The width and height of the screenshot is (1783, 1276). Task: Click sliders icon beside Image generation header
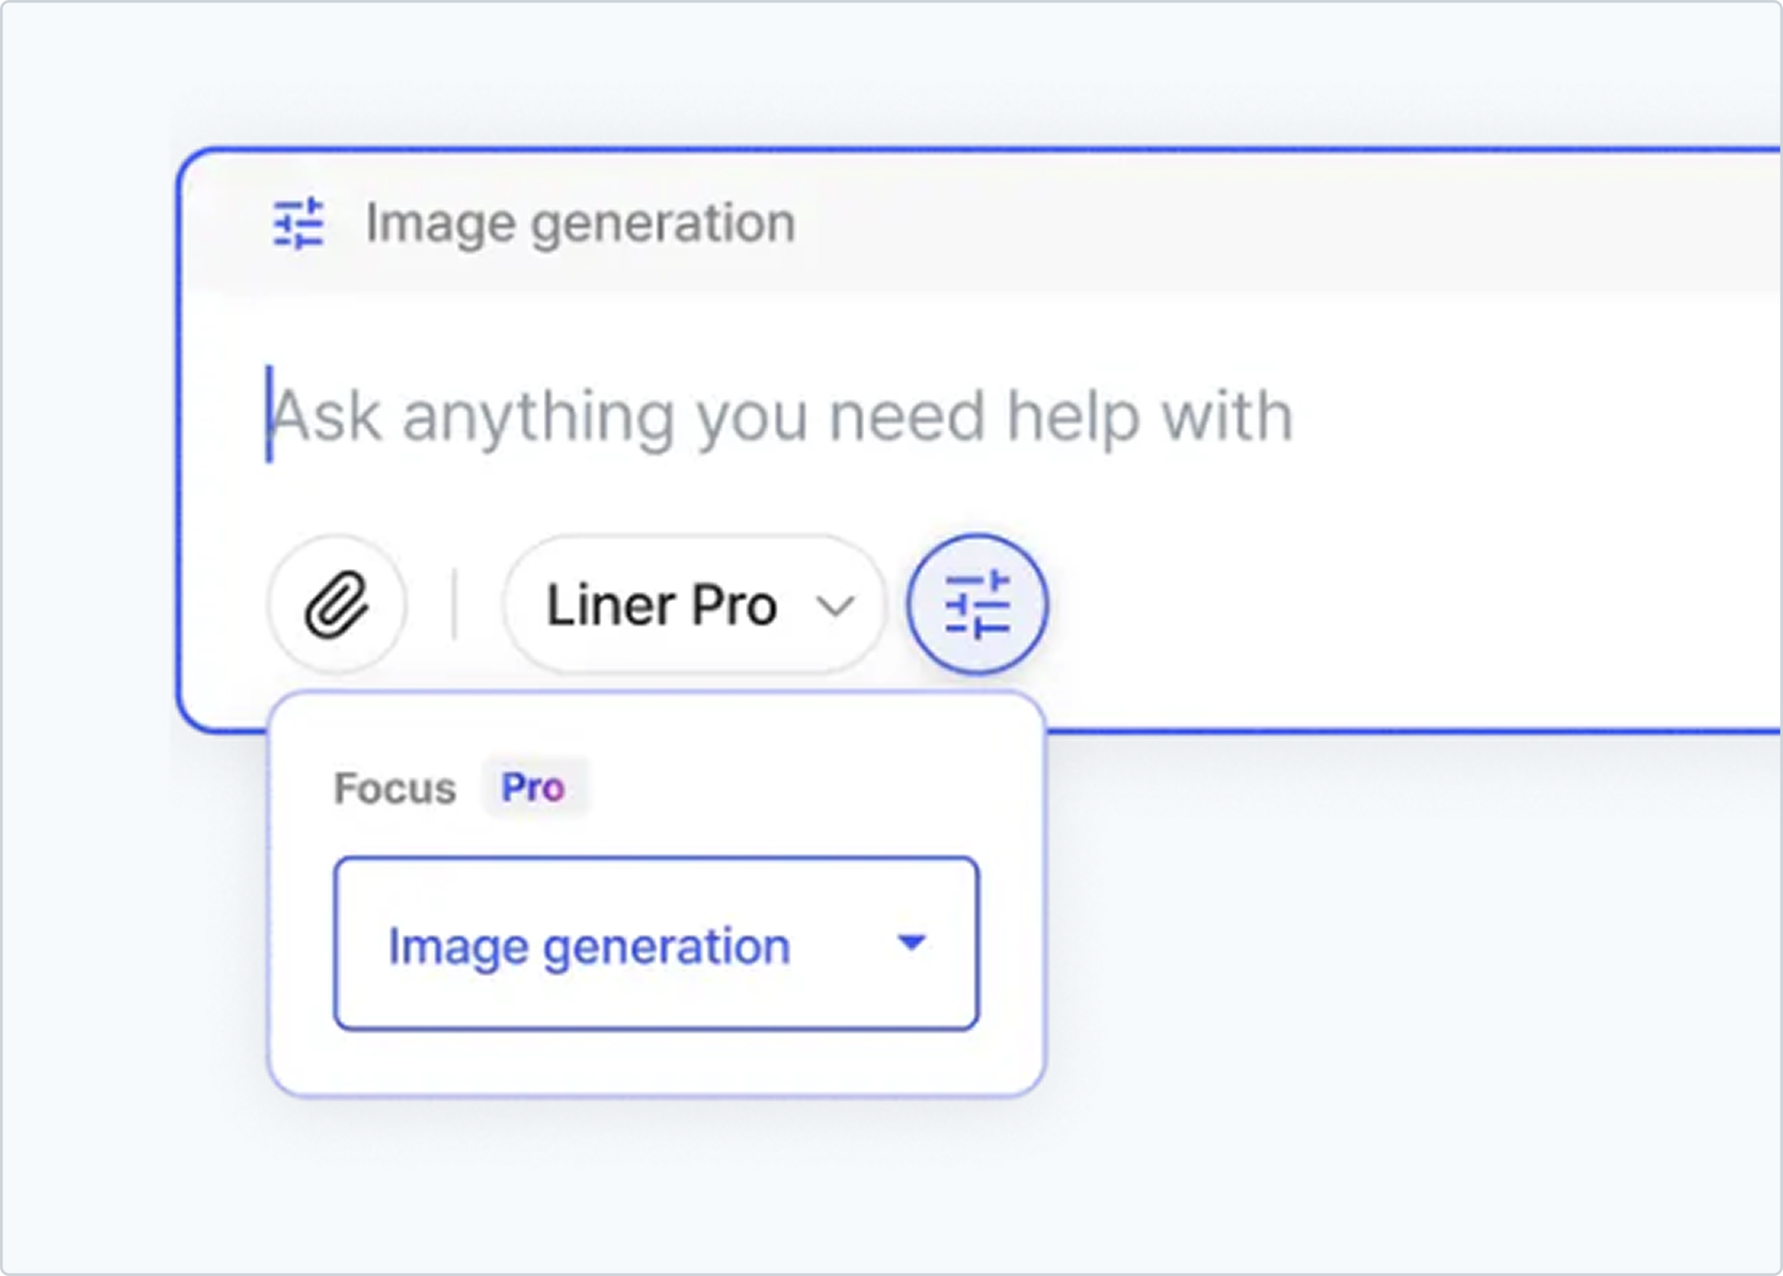[x=298, y=223]
